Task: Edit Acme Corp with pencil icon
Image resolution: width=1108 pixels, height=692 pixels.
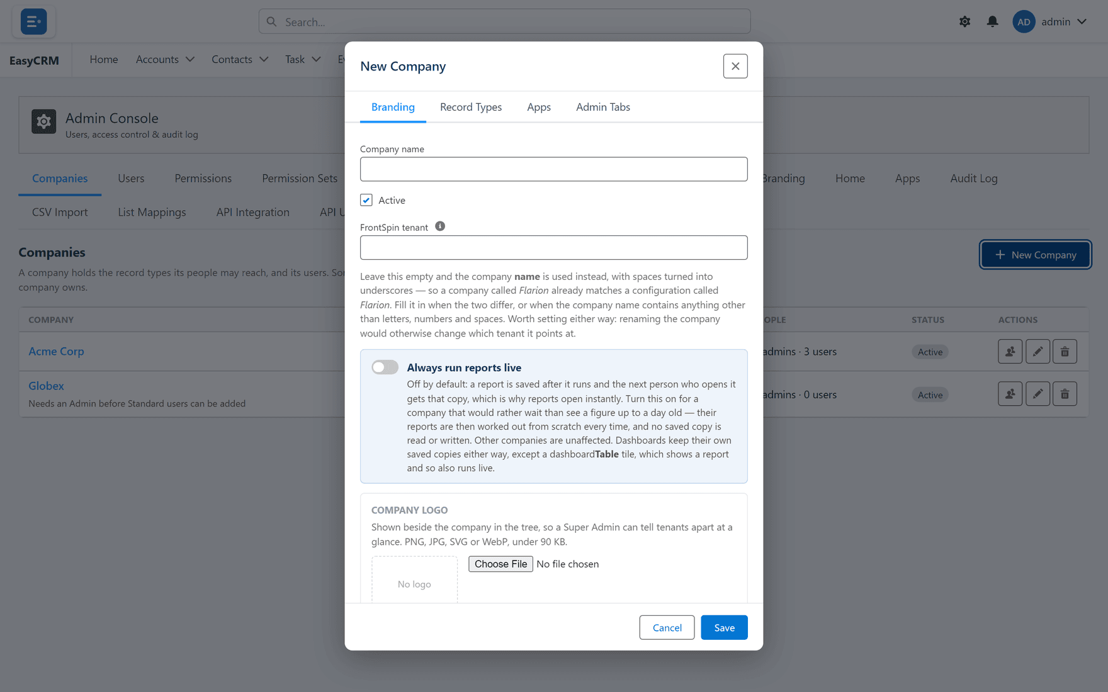Action: [x=1037, y=351]
